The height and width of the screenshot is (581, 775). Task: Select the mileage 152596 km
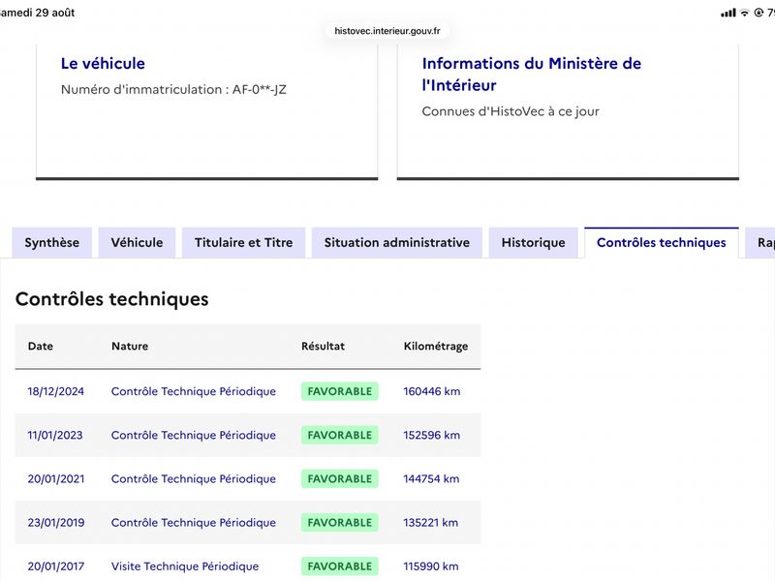click(431, 435)
